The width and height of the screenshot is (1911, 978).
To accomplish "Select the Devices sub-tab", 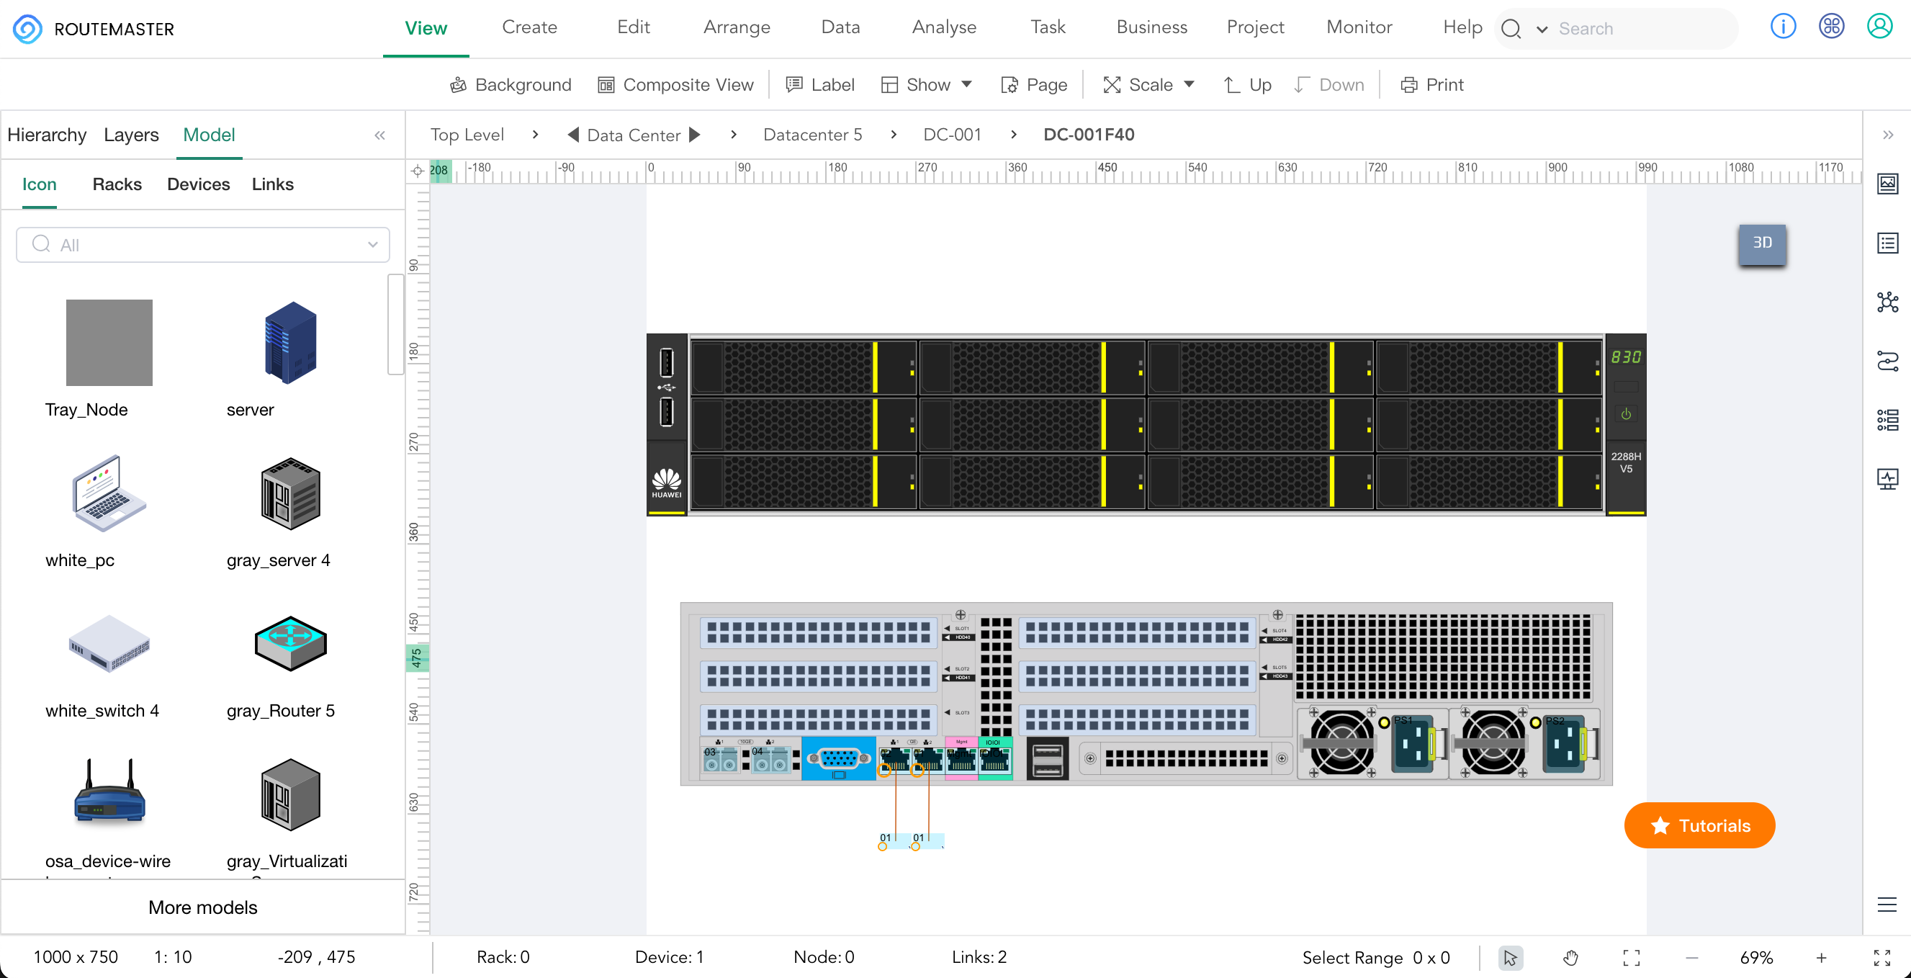I will click(x=198, y=184).
